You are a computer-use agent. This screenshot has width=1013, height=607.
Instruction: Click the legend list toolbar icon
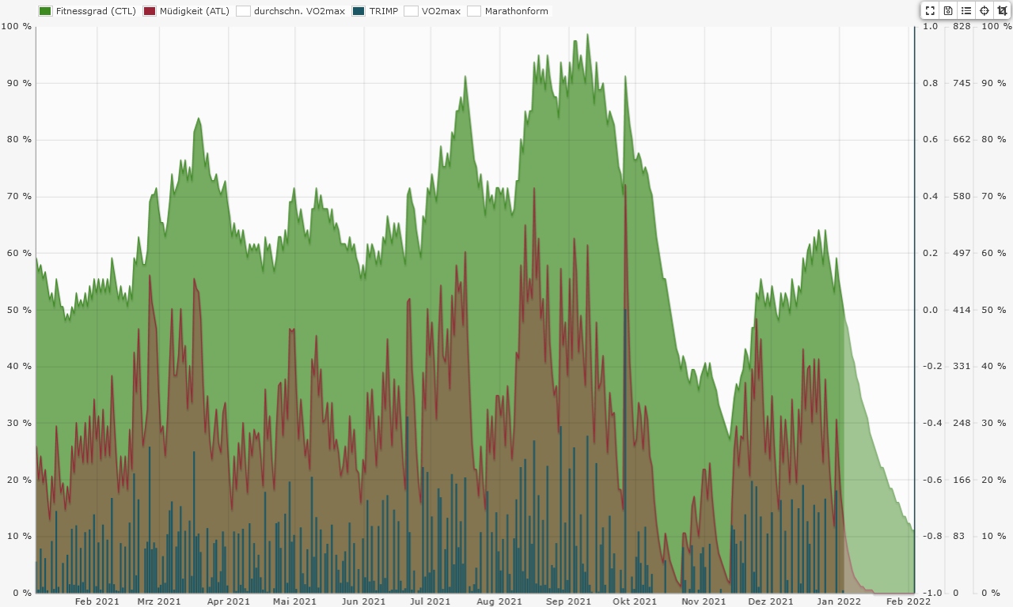pos(966,10)
